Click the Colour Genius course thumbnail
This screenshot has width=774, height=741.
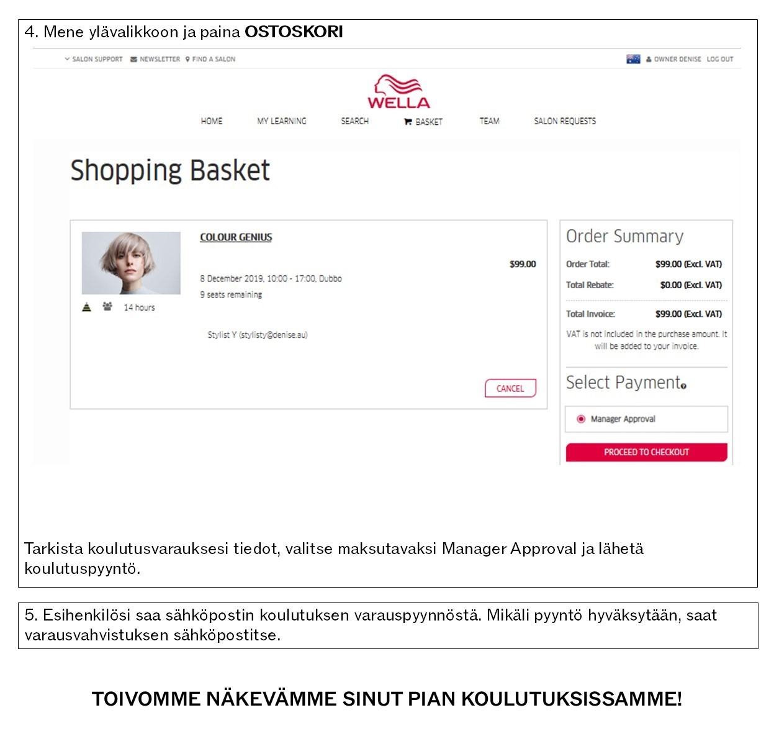click(131, 263)
